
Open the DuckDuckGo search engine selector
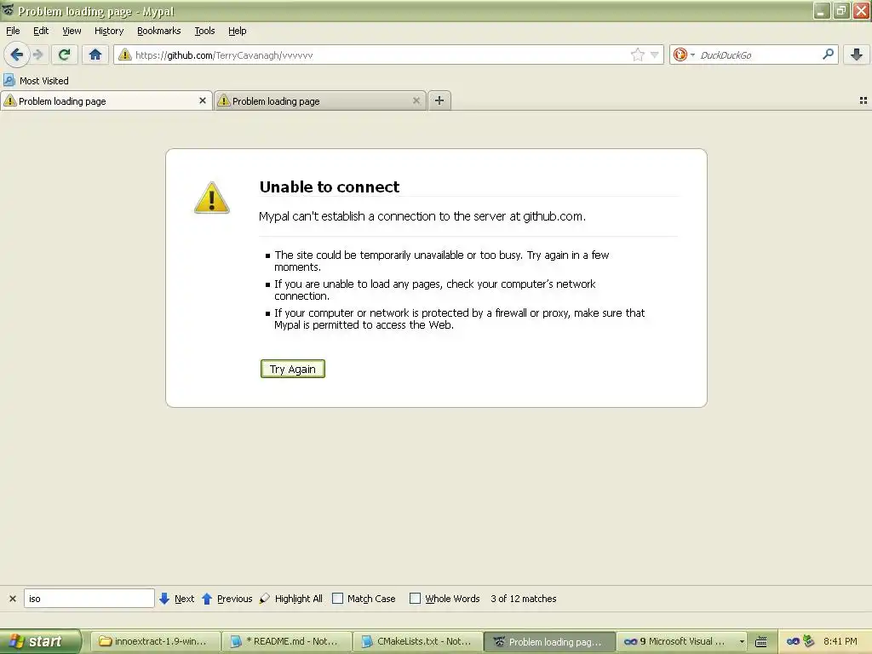point(684,54)
